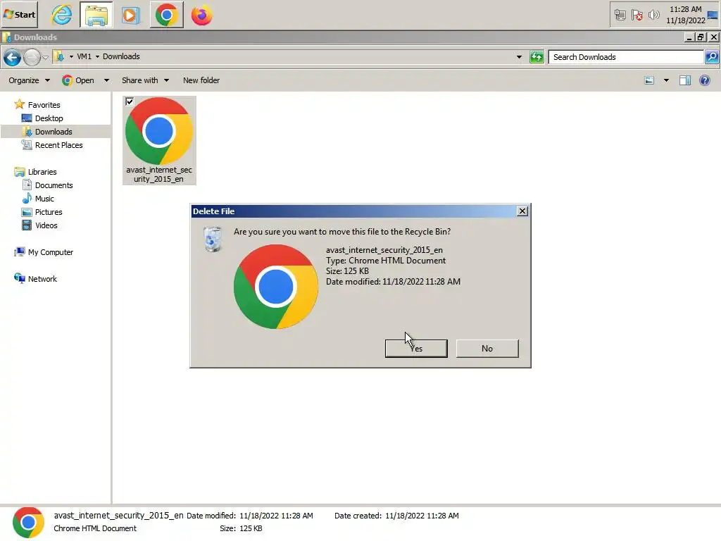
Task: Click Open with Chrome toolbar button
Action: [x=78, y=80]
